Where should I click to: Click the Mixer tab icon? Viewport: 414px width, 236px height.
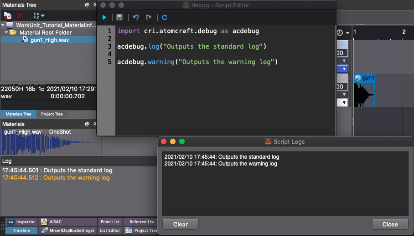click(45, 231)
